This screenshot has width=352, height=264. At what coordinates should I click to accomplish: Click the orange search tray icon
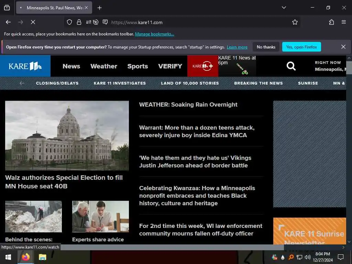click(291, 257)
